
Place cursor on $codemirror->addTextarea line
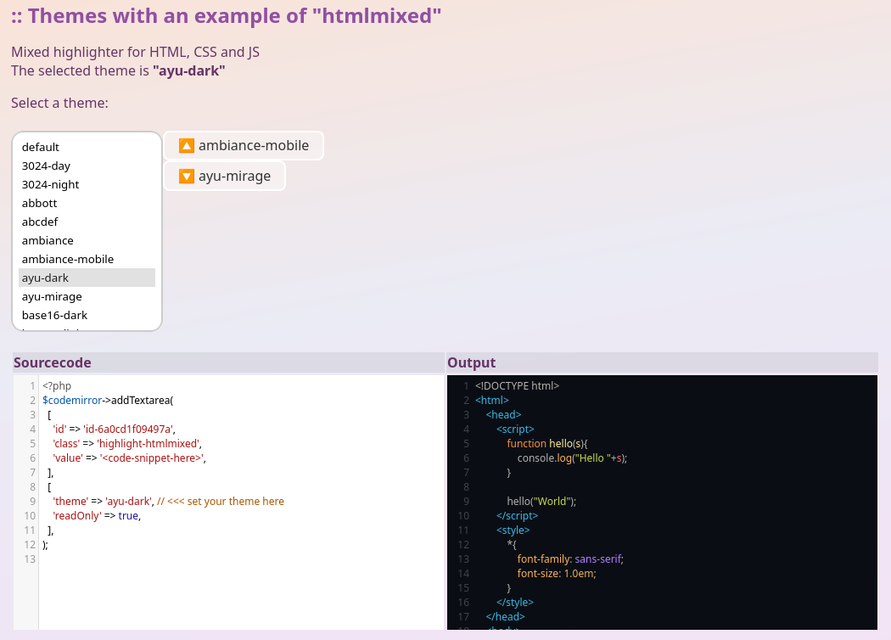point(108,400)
